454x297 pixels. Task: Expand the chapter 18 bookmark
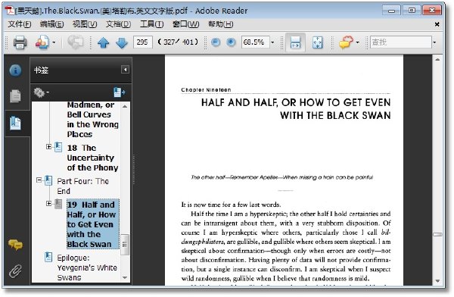48,147
